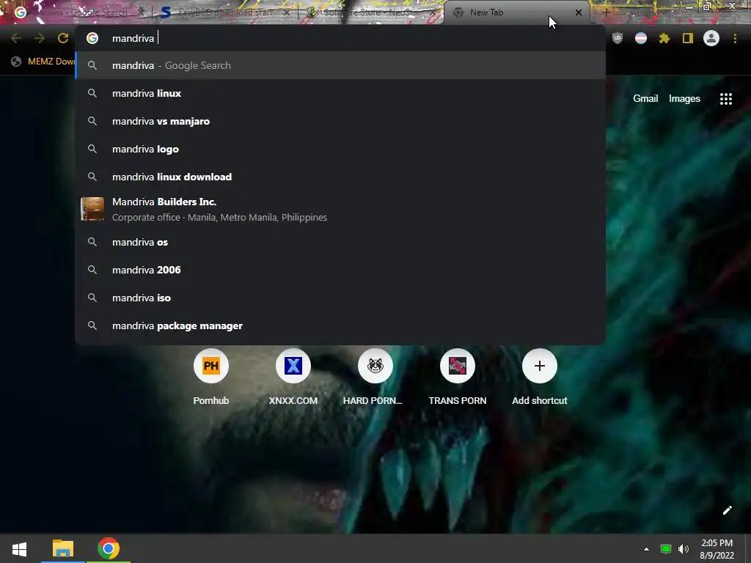Click the Add shortcut plus button

pyautogui.click(x=540, y=366)
